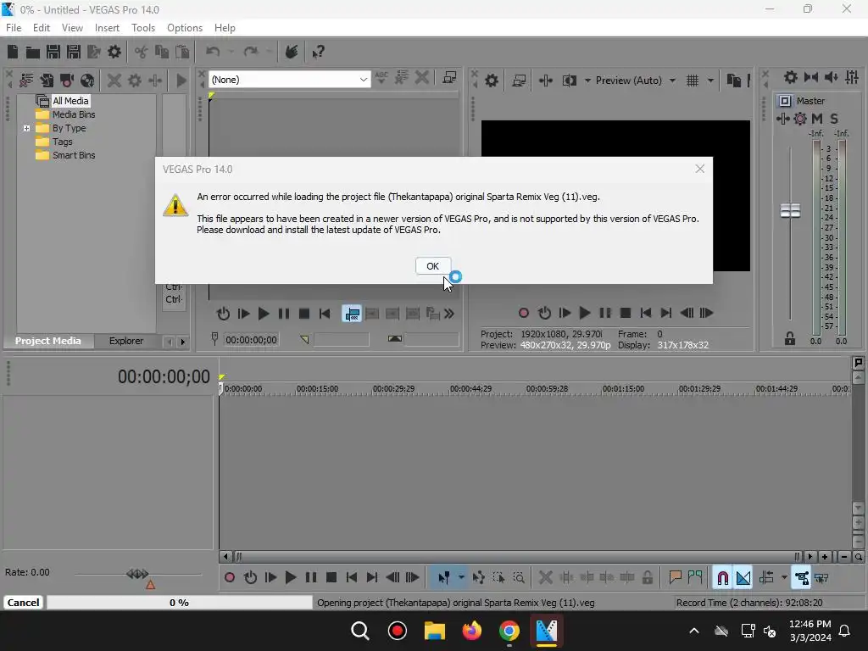The width and height of the screenshot is (868, 651).
Task: Open Project Properties gear in main toolbar
Action: click(x=114, y=52)
